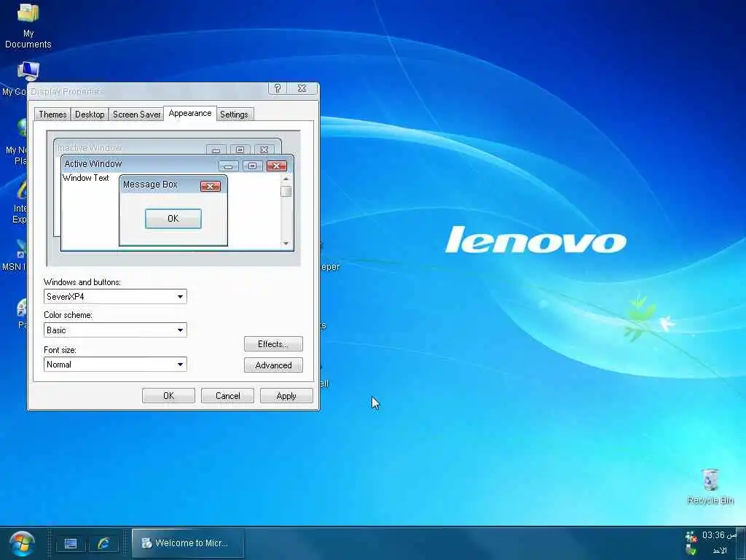Viewport: 746px width, 560px height.
Task: Open the Windows Start orb
Action: [22, 543]
